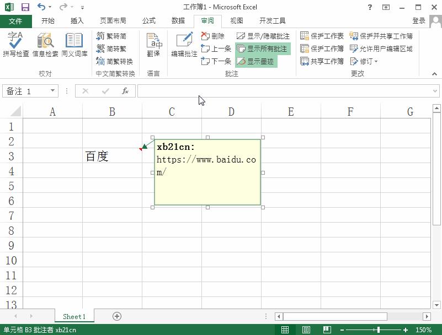Image resolution: width=442 pixels, height=335 pixels.
Task: Open the 信息检索 research tool
Action: point(45,44)
